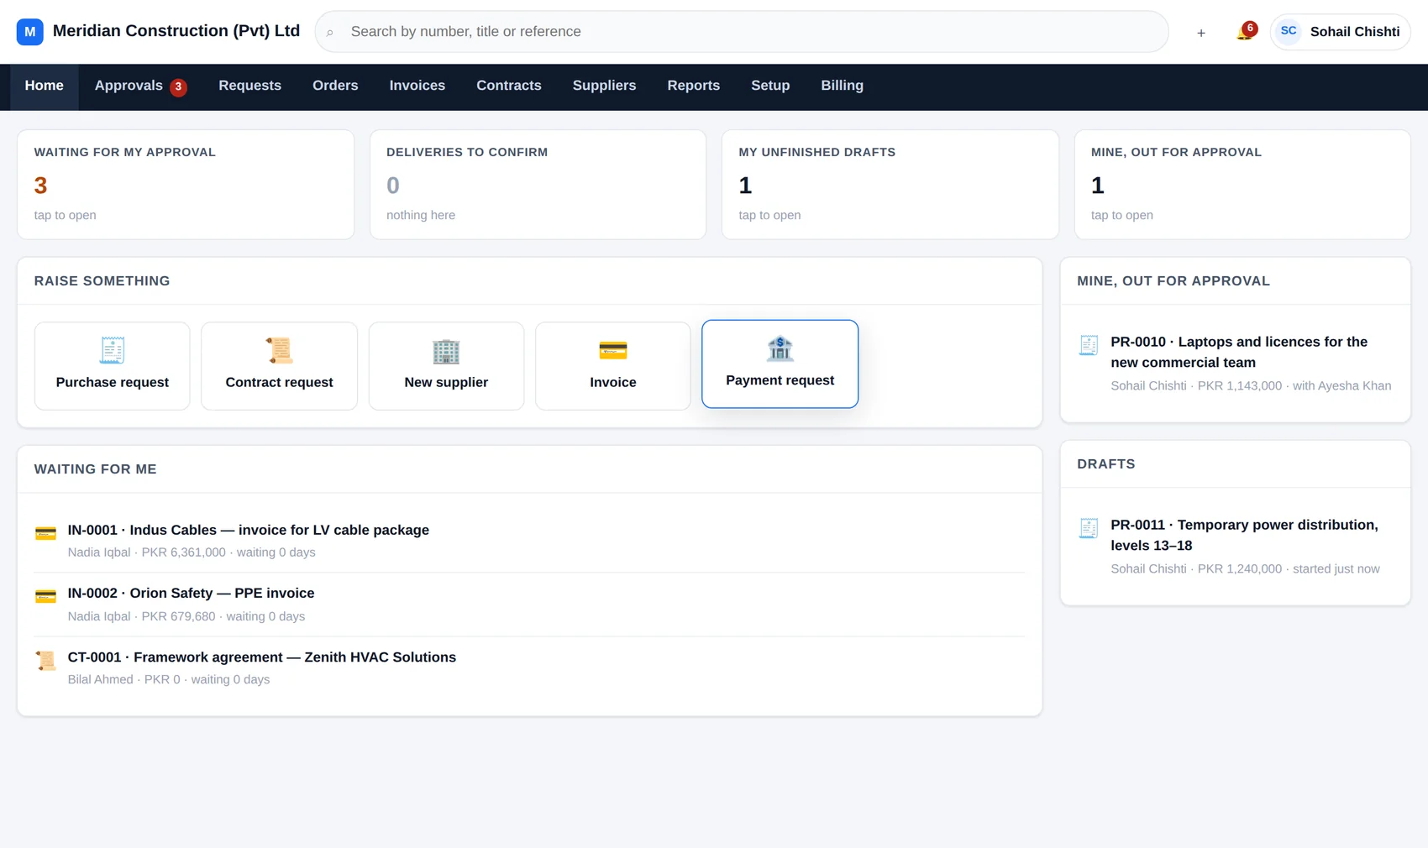The image size is (1428, 848).
Task: Click the New supplier button label
Action: (x=446, y=383)
